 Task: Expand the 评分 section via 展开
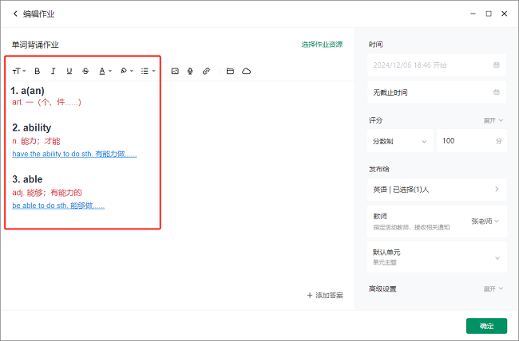pos(493,120)
